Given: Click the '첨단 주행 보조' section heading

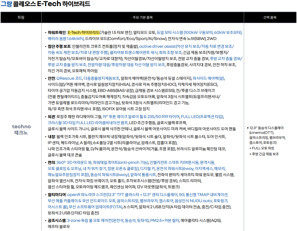Looking at the screenshot, I should [x=59, y=46].
